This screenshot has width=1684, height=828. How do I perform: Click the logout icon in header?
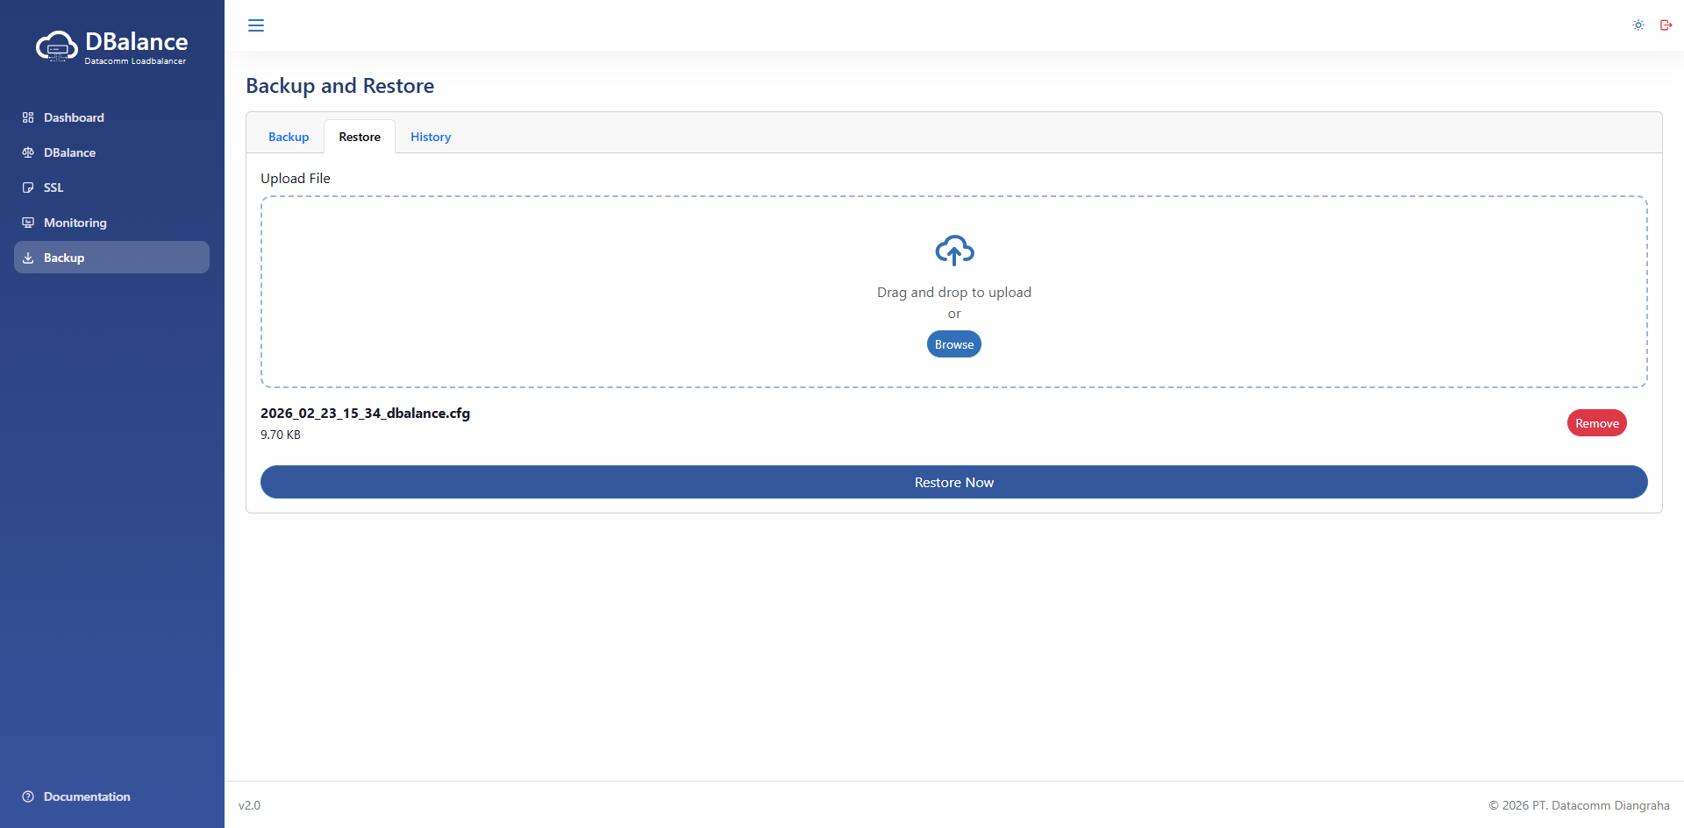coord(1666,25)
